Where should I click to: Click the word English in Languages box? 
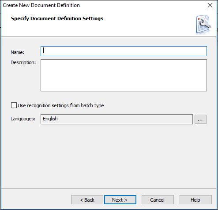tap(50, 119)
